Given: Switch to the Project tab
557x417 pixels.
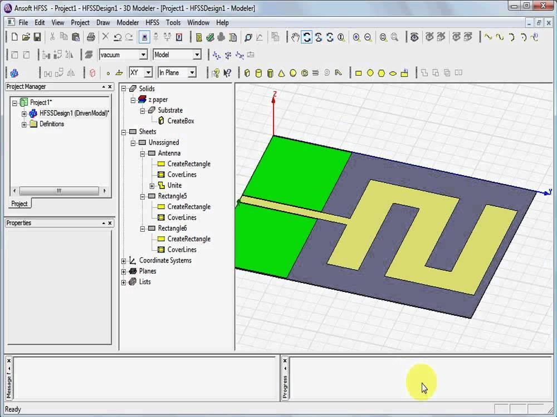Looking at the screenshot, I should pos(19,203).
